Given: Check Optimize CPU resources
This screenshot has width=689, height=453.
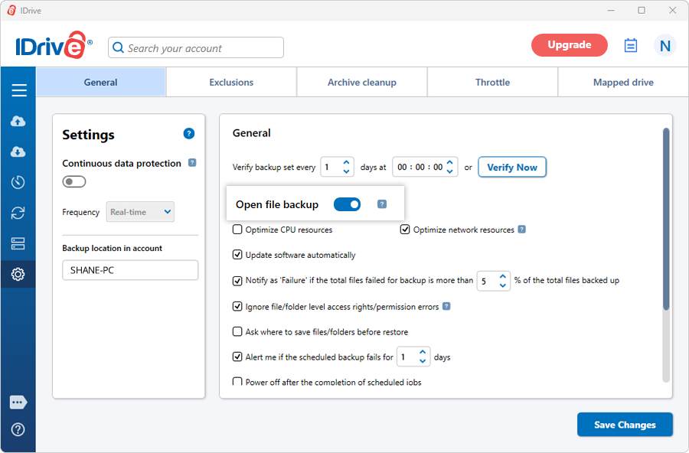Looking at the screenshot, I should point(237,230).
